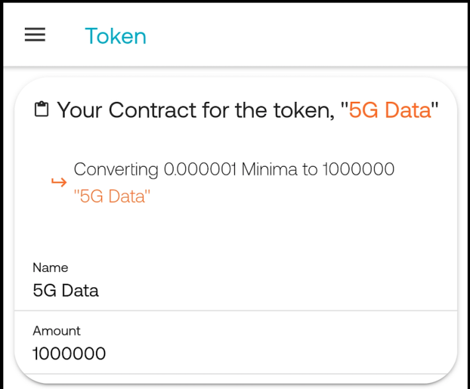Click the word "Contract" in the heading
Viewport: 470px width, 389px height.
[x=152, y=110]
